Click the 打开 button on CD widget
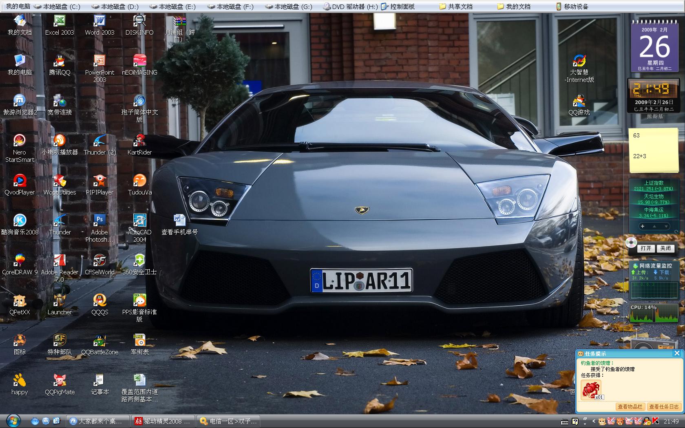The image size is (685, 428). [646, 248]
